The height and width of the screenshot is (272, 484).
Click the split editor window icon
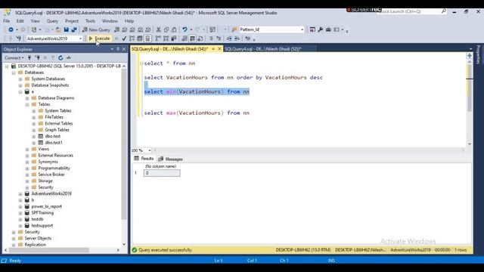pyautogui.click(x=470, y=56)
